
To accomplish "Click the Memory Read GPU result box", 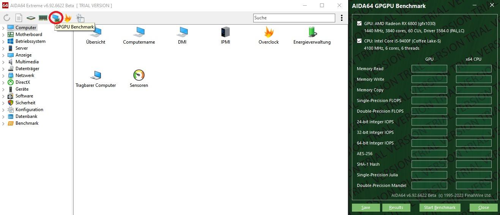I will pos(429,69).
